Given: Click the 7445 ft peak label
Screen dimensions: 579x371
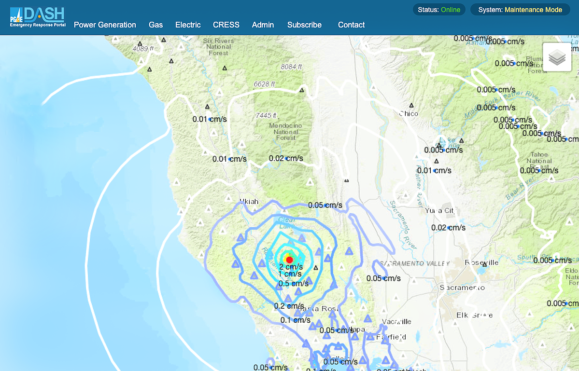Looking at the screenshot, I should point(266,115).
